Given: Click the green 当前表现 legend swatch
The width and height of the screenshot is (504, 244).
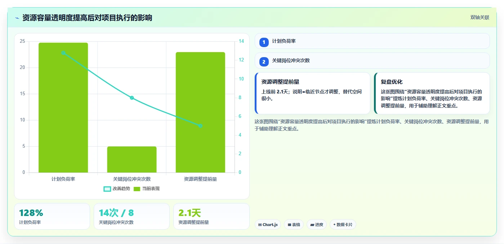Looking at the screenshot, I should 137,189.
